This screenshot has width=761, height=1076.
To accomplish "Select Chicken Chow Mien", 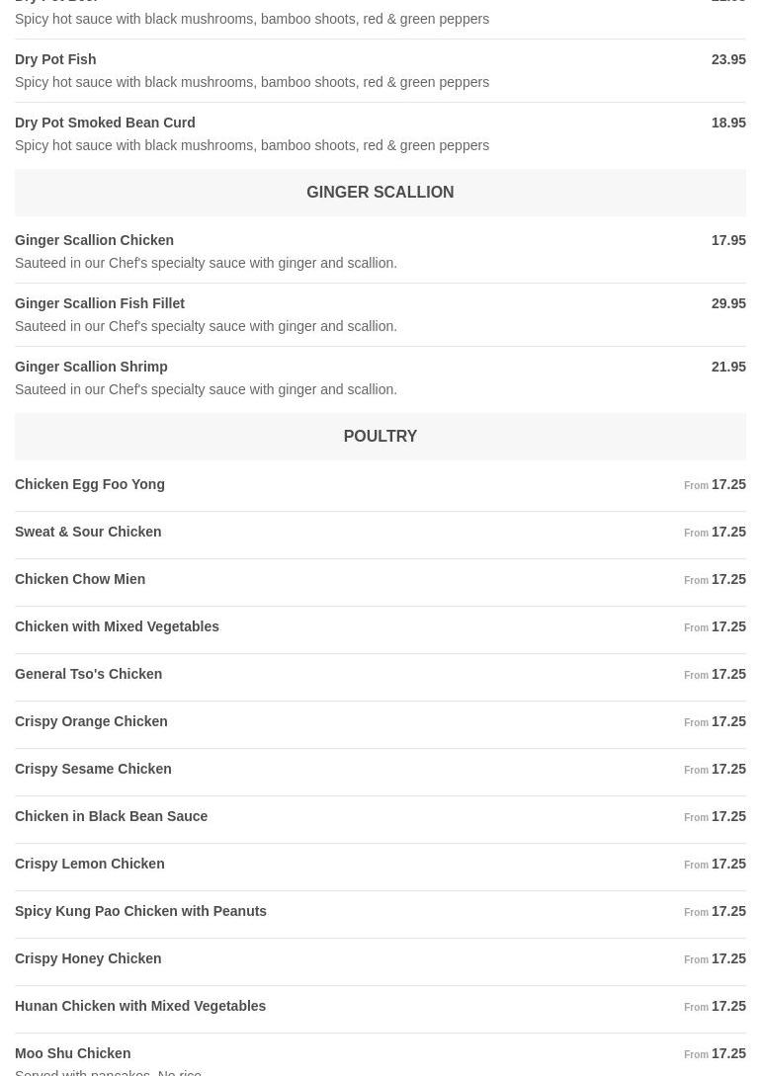I will [x=80, y=579].
